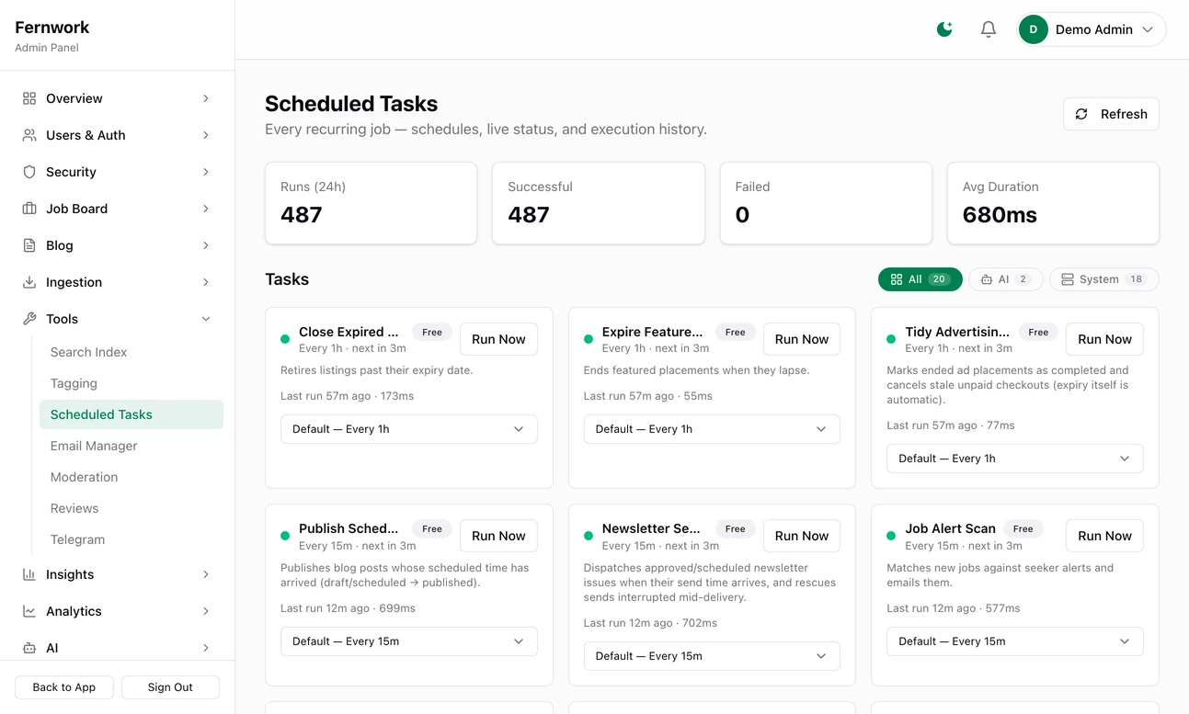Click the Overview grid icon in sidebar
This screenshot has height=714, width=1189.
29,98
